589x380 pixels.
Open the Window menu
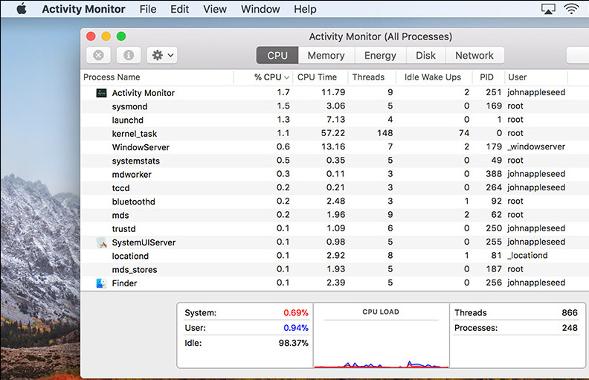[260, 9]
